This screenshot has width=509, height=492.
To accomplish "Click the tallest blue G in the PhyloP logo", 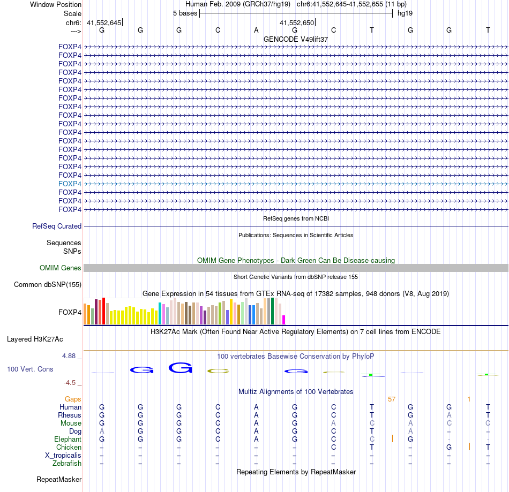I will tap(181, 368).
